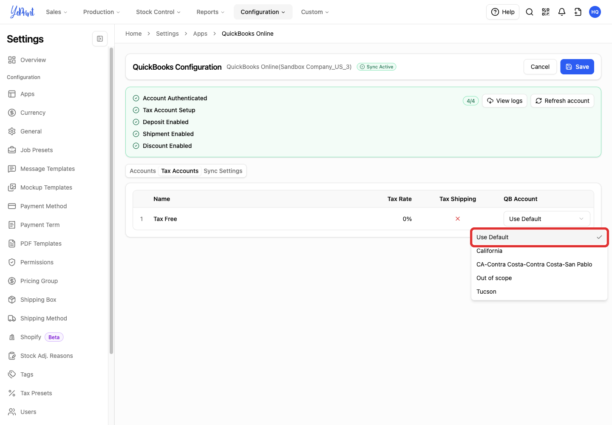Image resolution: width=612 pixels, height=425 pixels.
Task: Switch to the Sync Settings tab
Action: [x=223, y=171]
